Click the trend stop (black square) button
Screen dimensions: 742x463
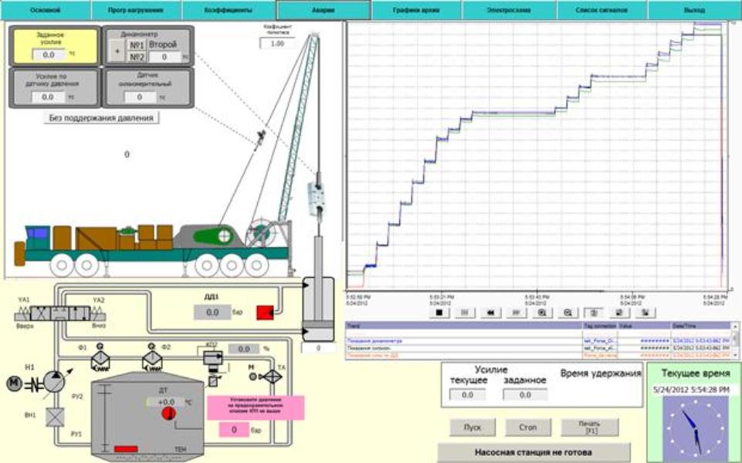[439, 313]
